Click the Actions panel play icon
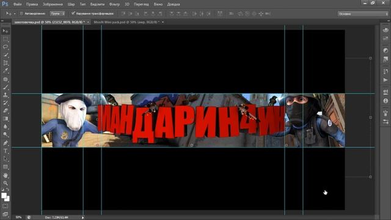This screenshot has height=220, width=391. 386,80
